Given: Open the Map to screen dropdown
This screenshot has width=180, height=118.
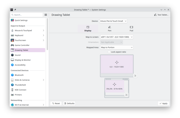Looking at the screenshot, I should click(116, 37).
